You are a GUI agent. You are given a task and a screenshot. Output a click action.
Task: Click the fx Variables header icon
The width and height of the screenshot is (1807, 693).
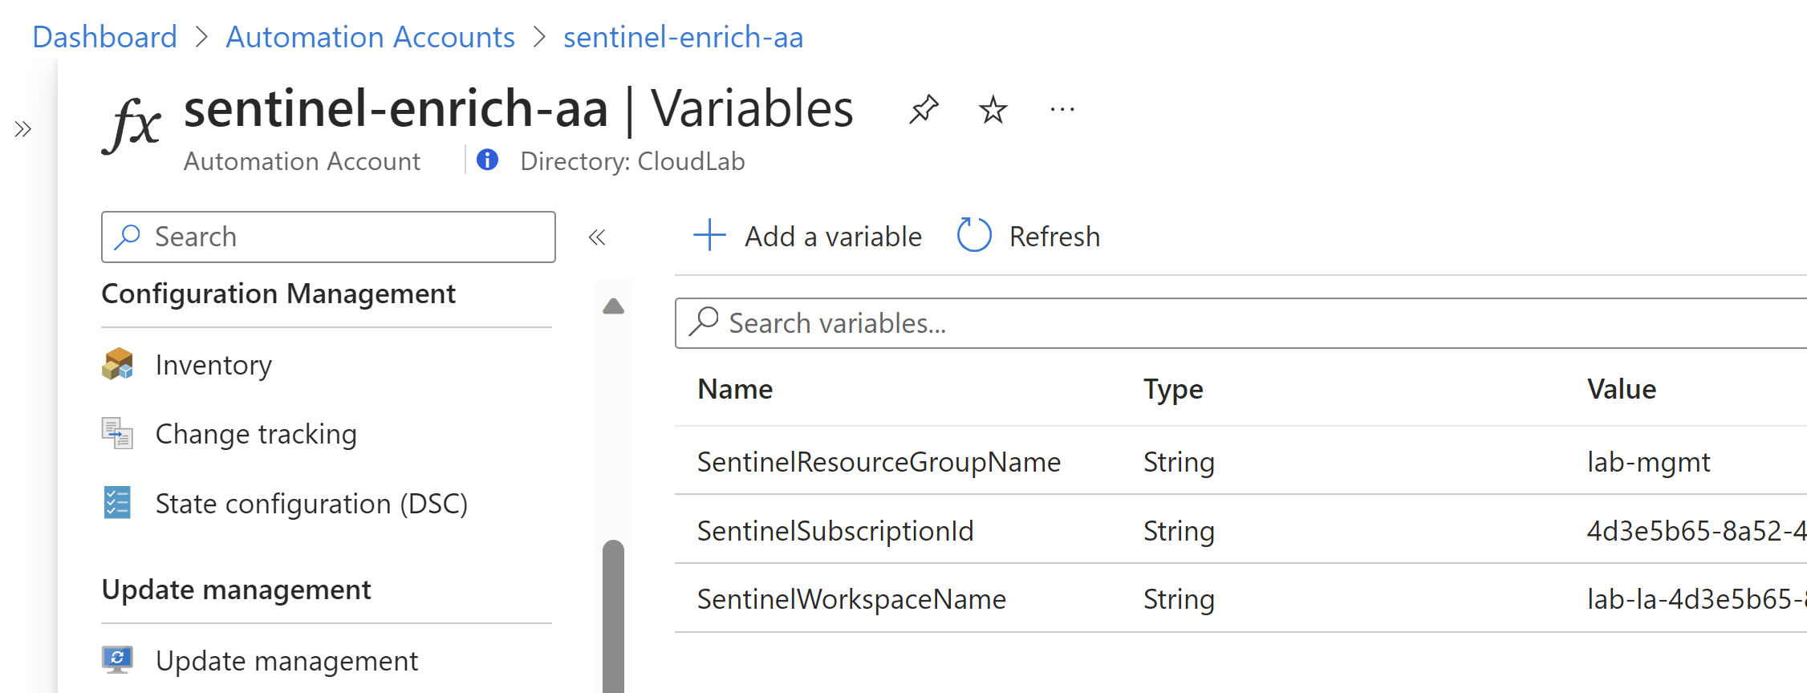[132, 124]
